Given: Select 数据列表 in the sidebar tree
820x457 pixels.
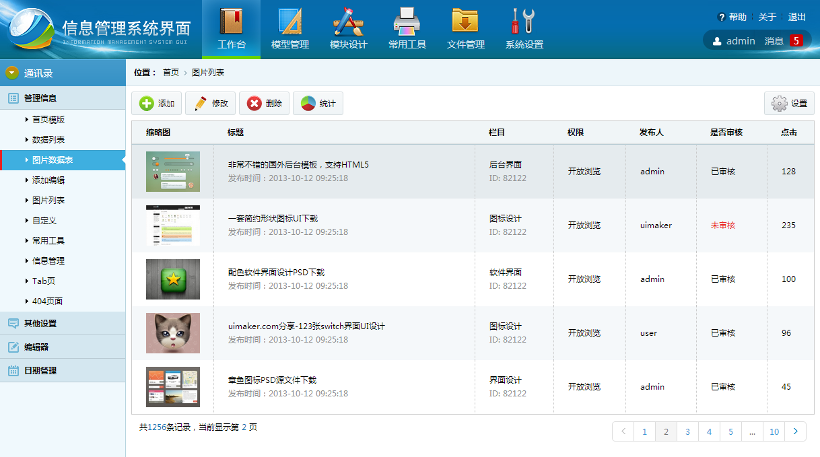Looking at the screenshot, I should tap(48, 140).
